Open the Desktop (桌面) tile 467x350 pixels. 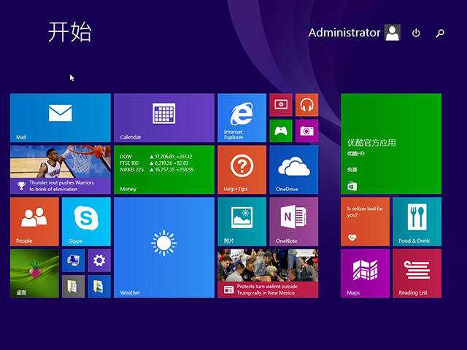34,273
